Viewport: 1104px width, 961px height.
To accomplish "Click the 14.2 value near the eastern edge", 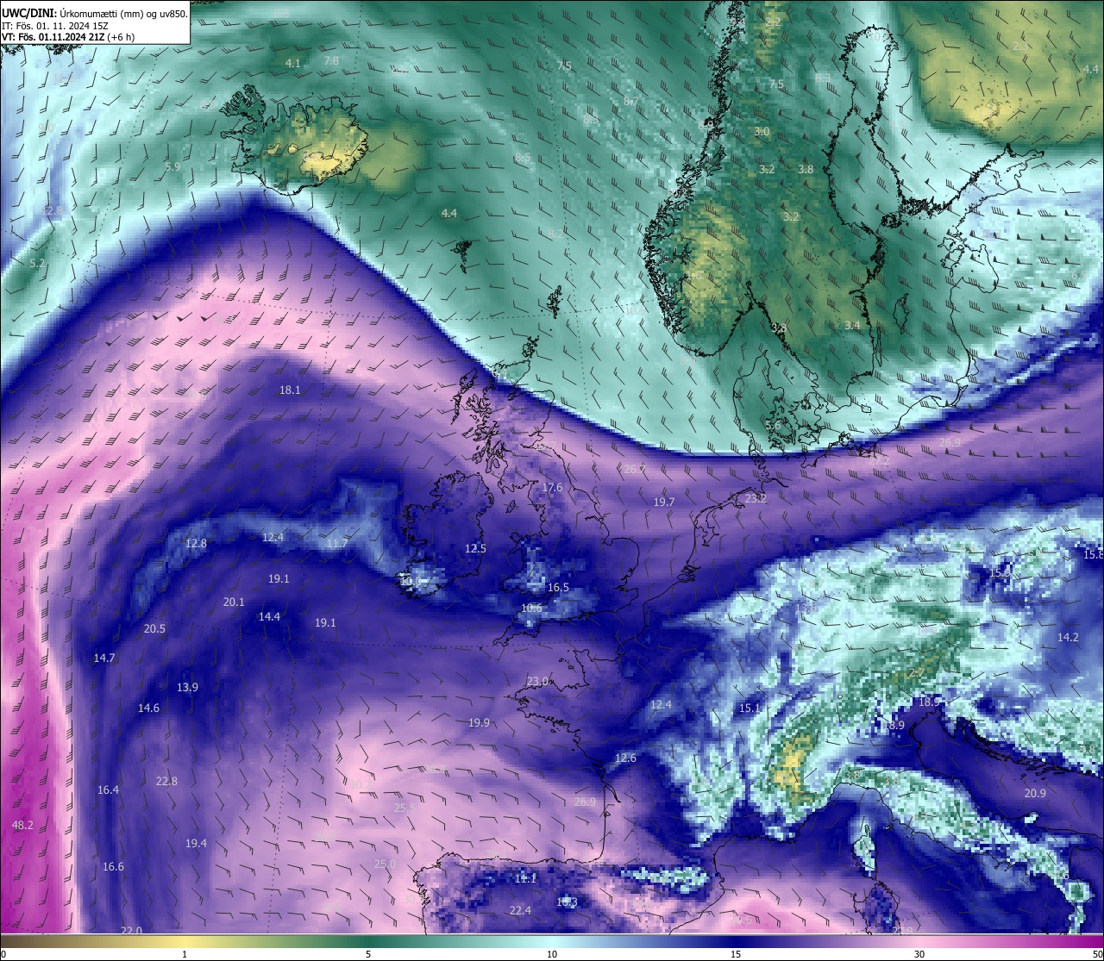I will 1068,638.
